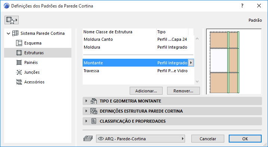Click the Perfil P...e Vidro type cell

[x=172, y=71]
